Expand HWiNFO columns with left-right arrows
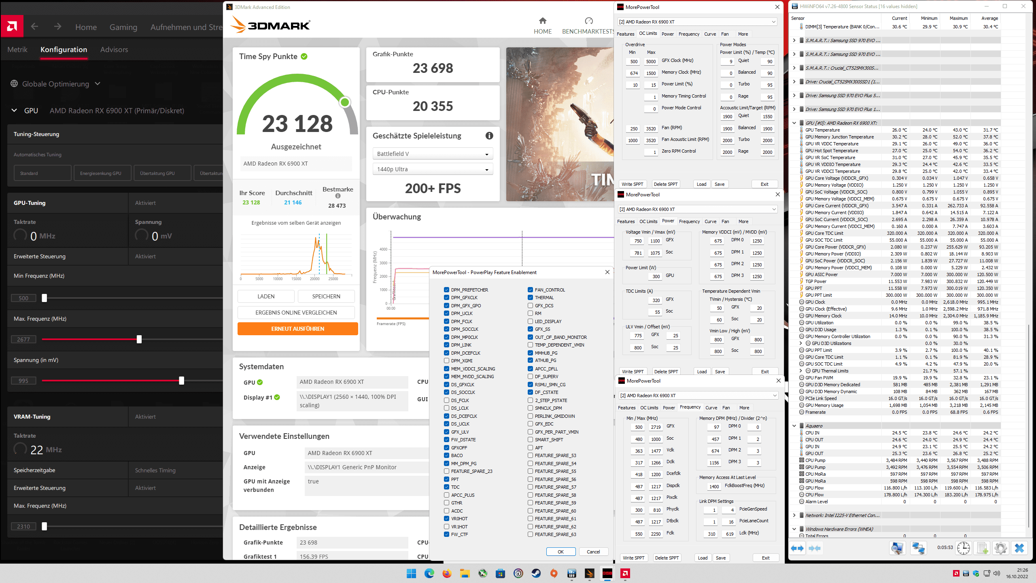This screenshot has width=1036, height=583. [x=797, y=548]
